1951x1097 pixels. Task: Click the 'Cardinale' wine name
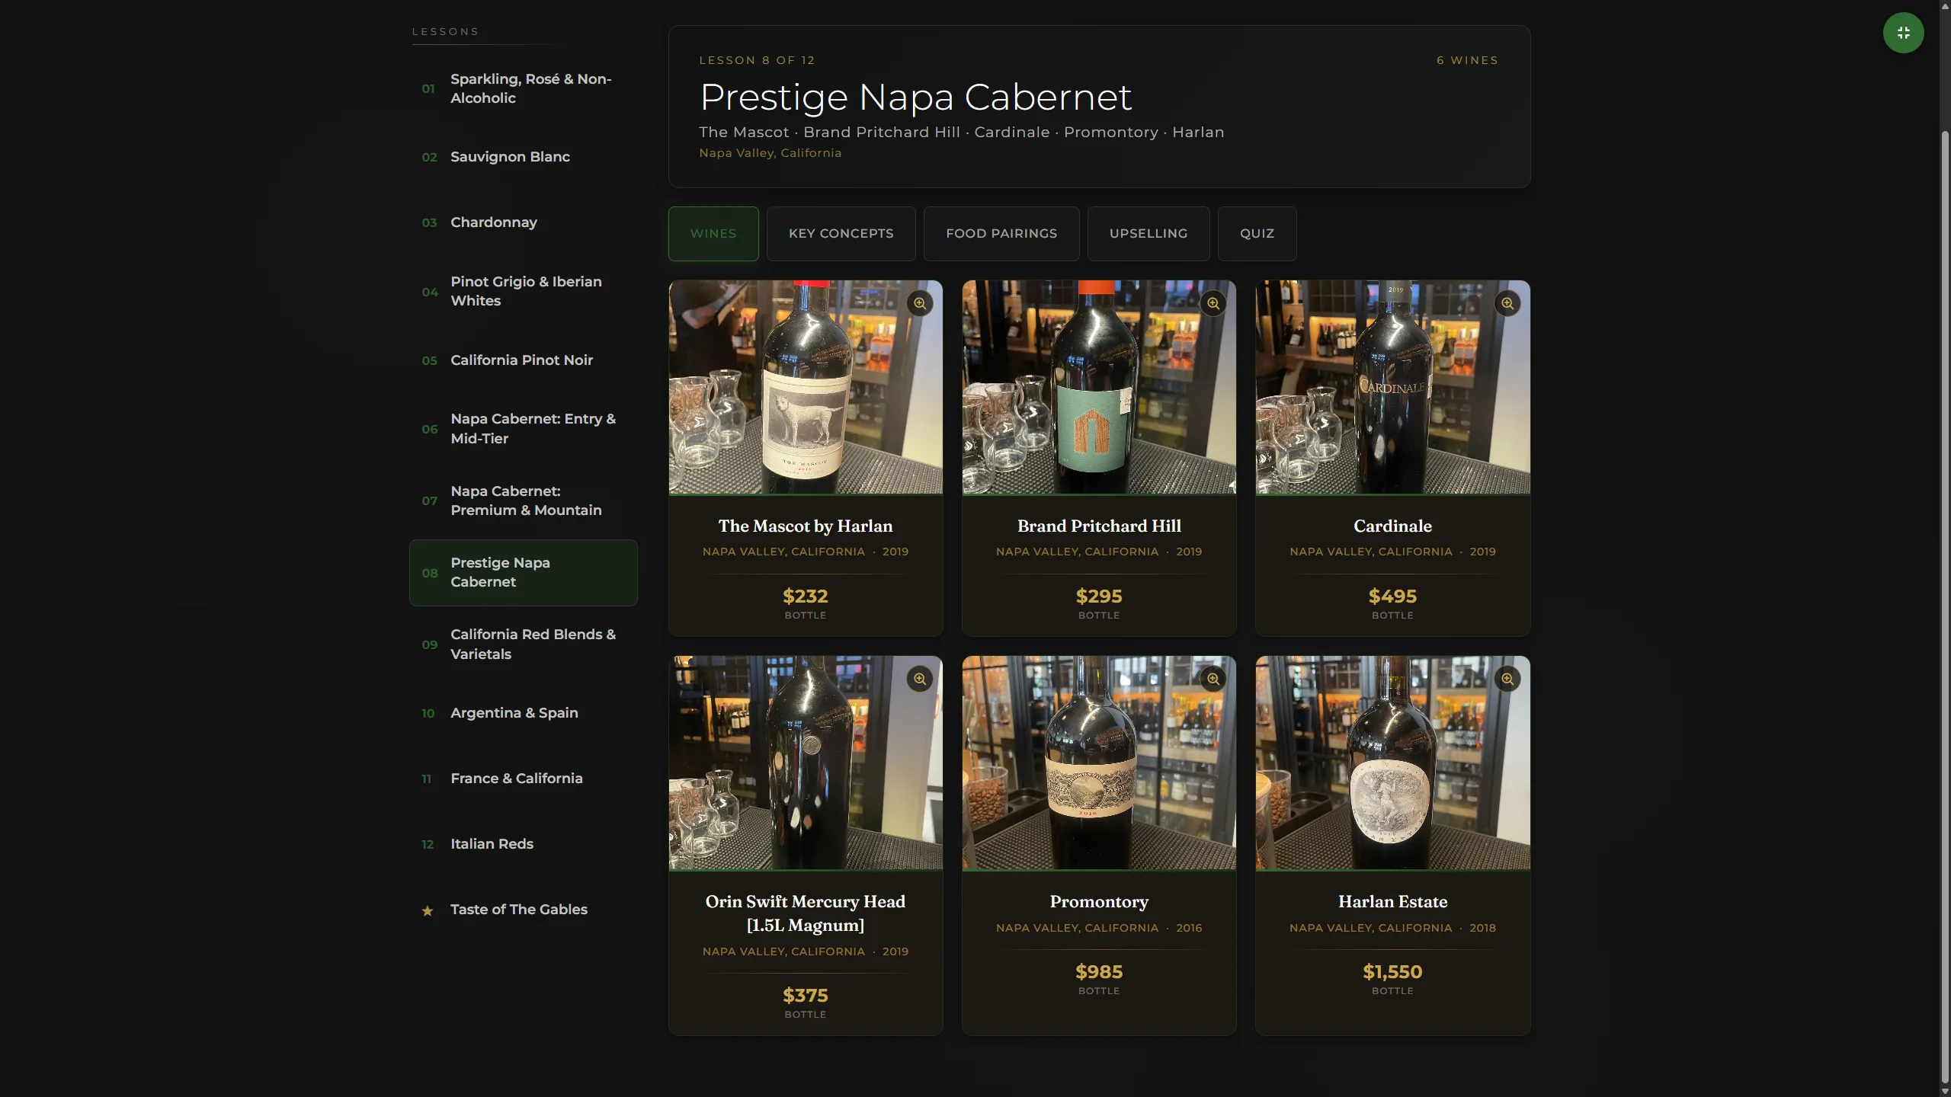click(x=1392, y=526)
